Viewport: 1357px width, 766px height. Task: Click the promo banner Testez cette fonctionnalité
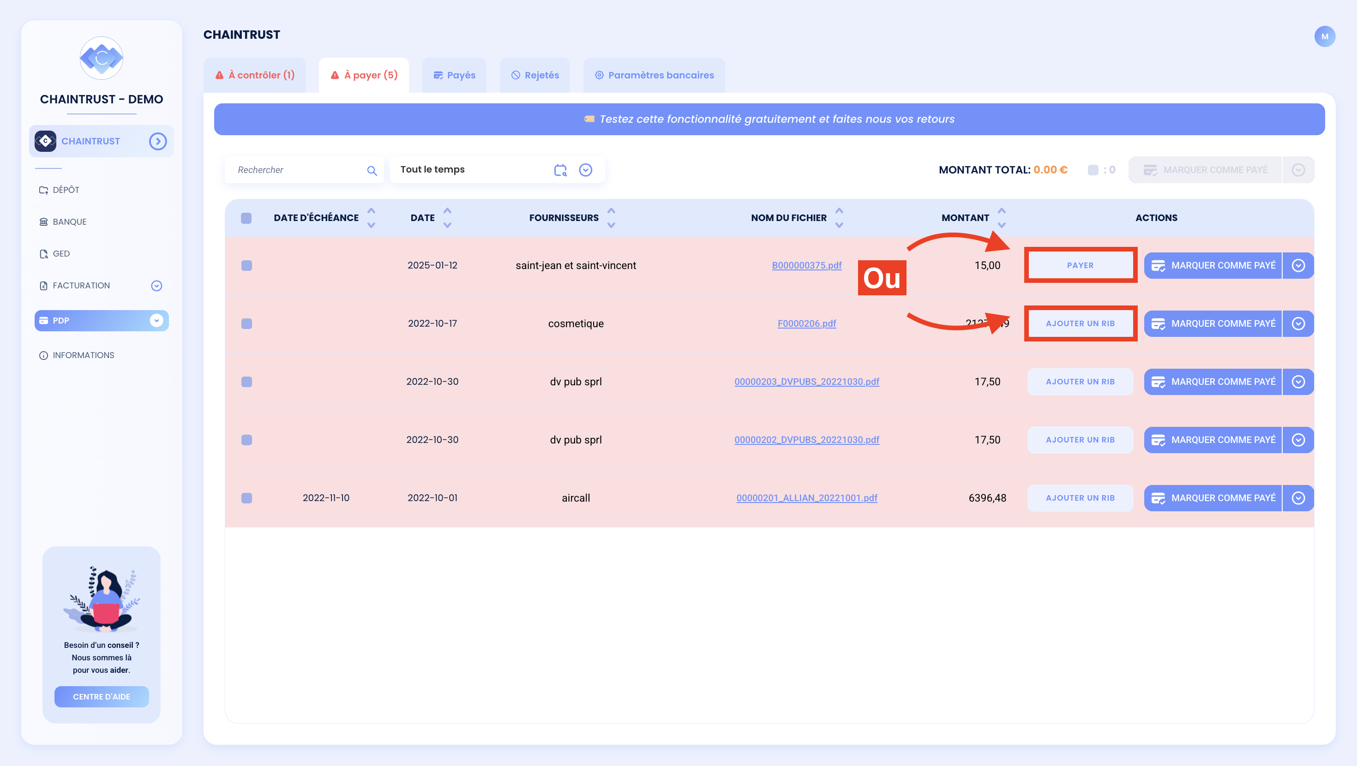point(769,119)
